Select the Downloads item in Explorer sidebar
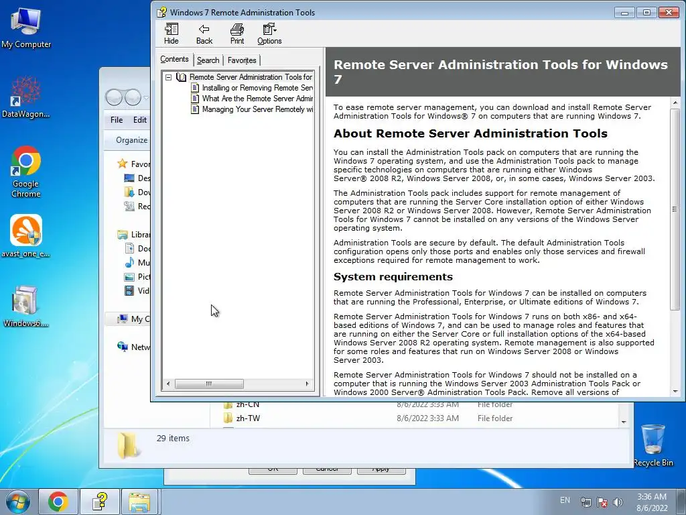686x515 pixels. tap(137, 192)
